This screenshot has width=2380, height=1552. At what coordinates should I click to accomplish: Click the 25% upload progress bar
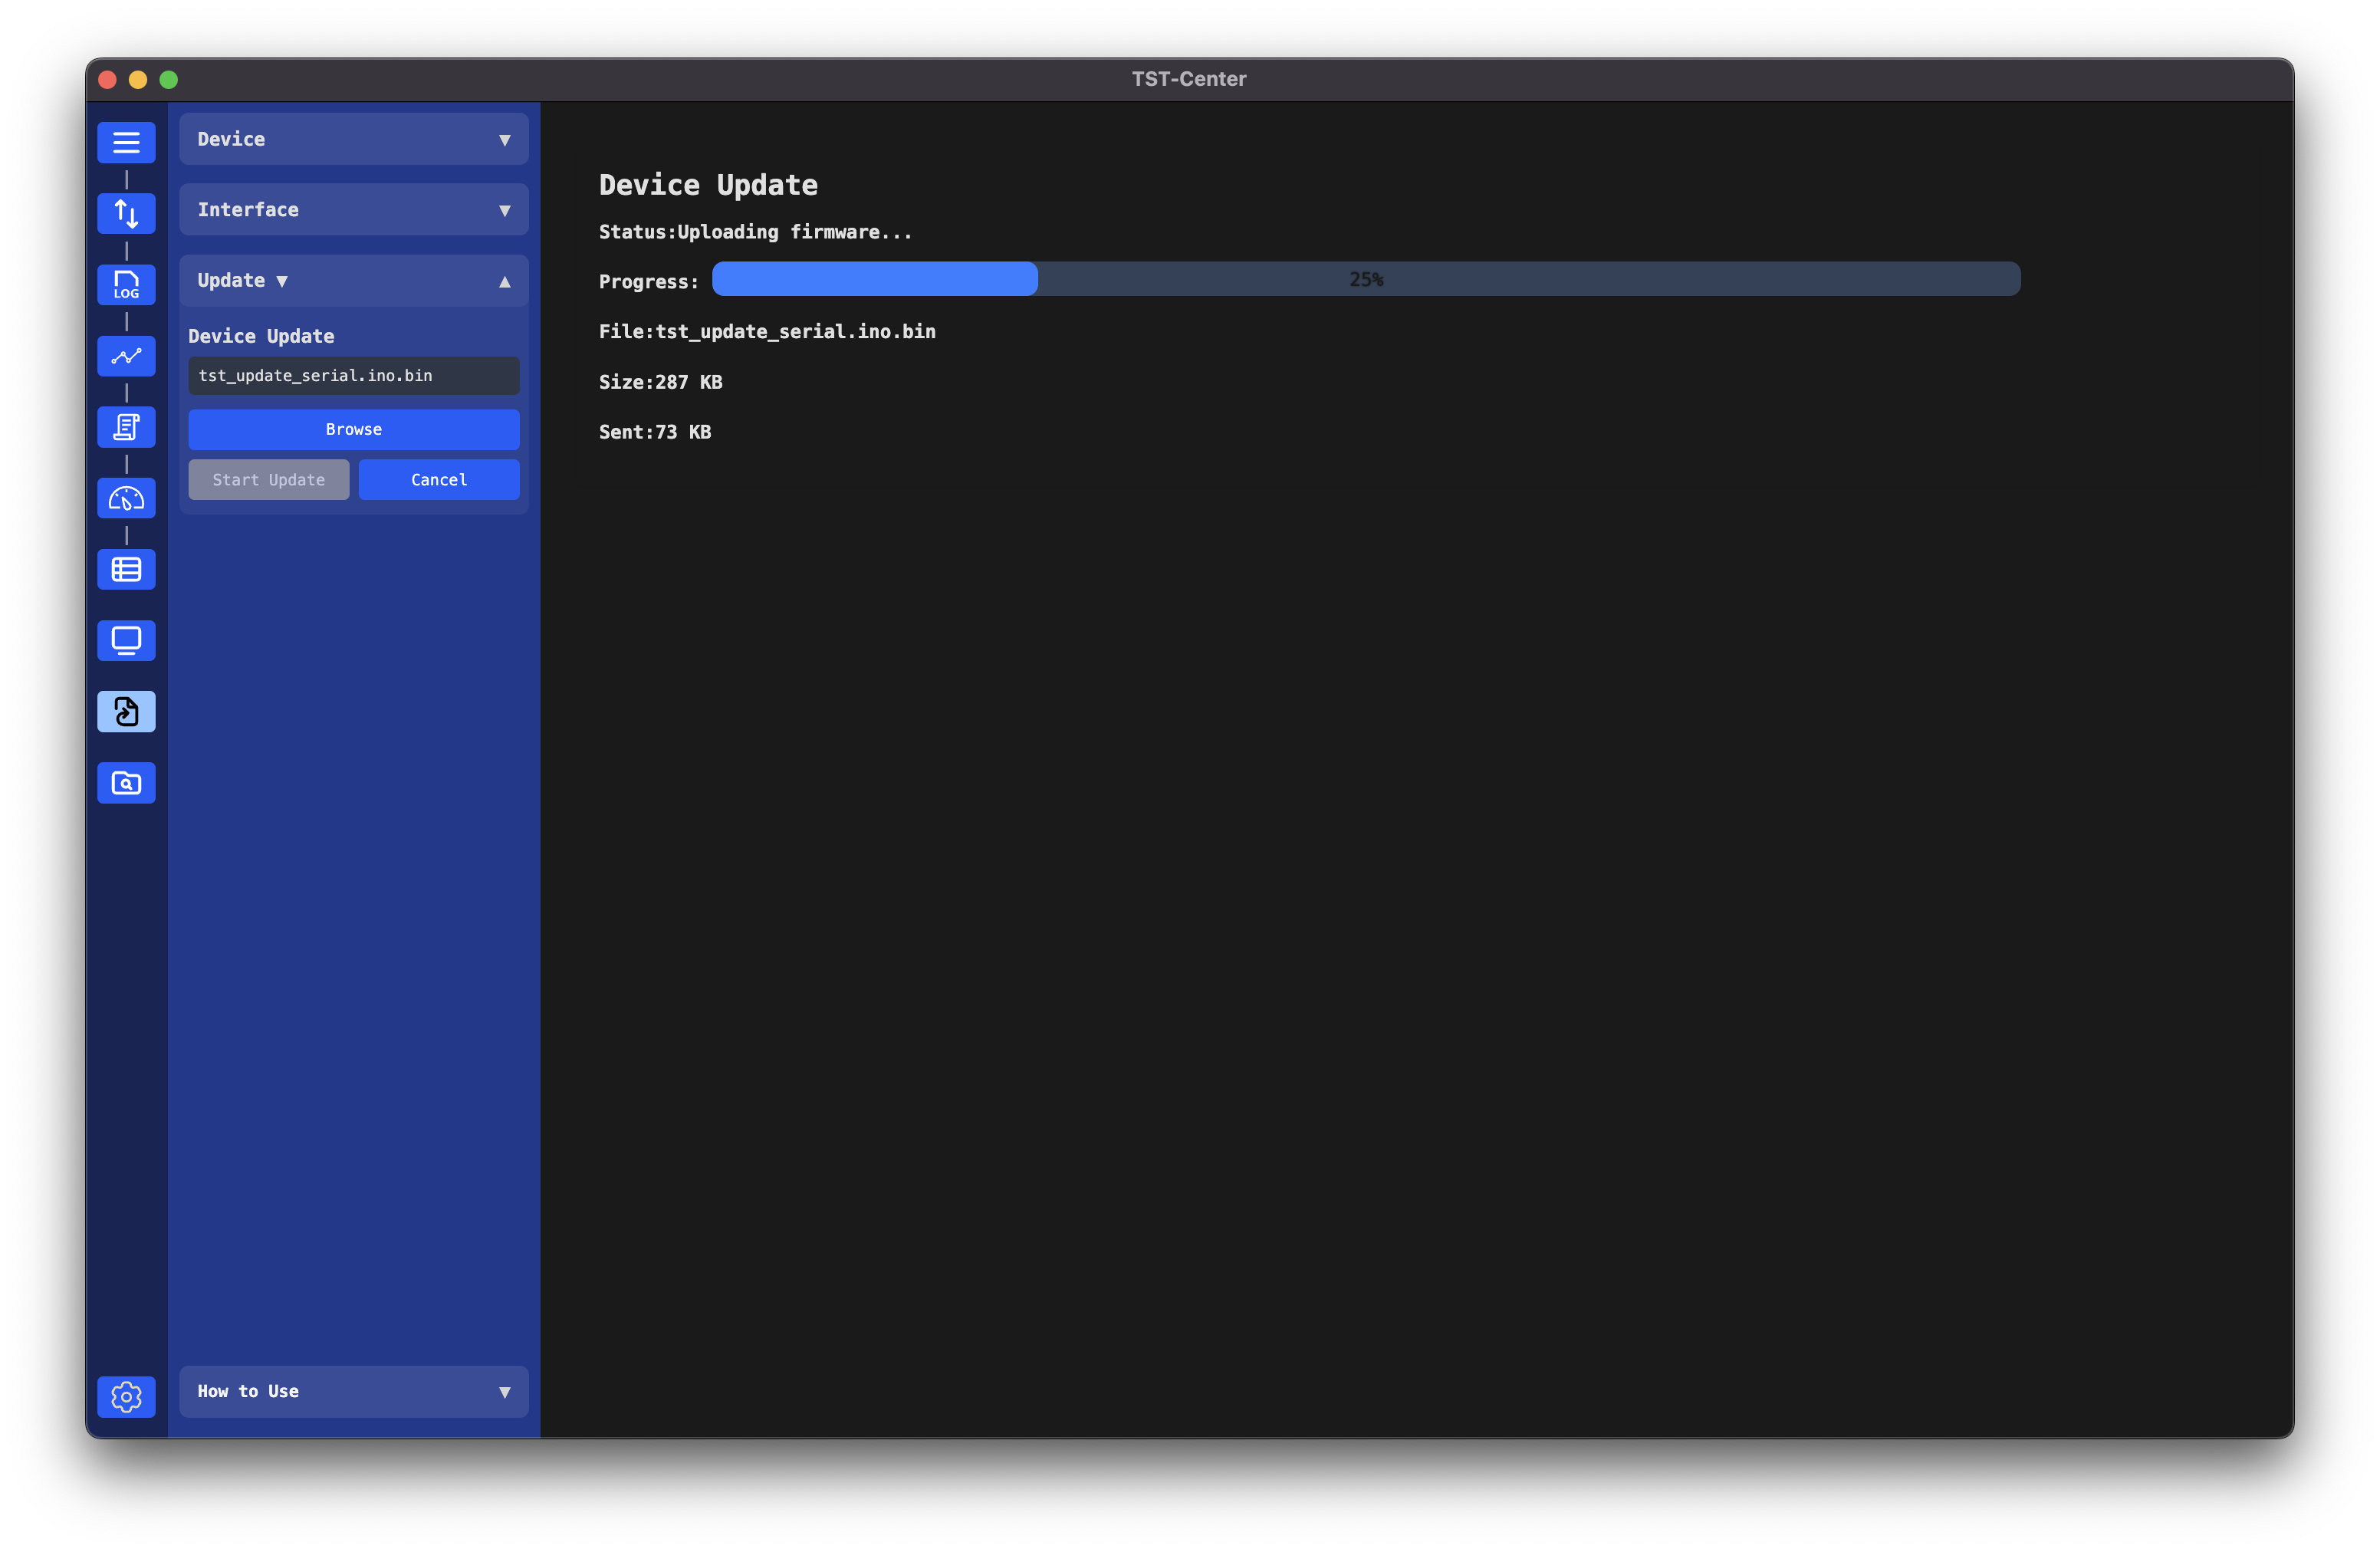pos(1366,279)
